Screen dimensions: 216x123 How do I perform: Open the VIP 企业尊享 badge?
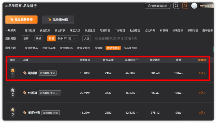(x=206, y=6)
